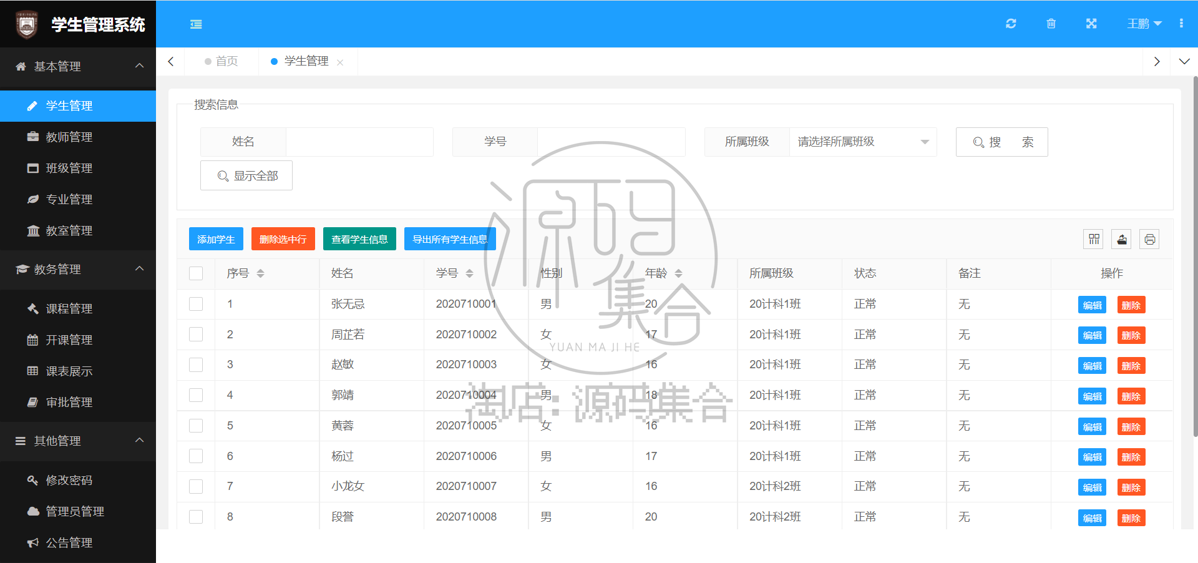Open 公告管理 in sidebar
The width and height of the screenshot is (1198, 563).
coord(78,543)
